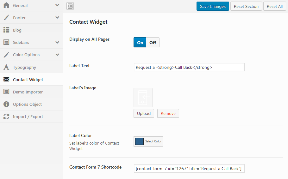Screen dimensions: 288x179
Task: Switch Display on All Pages to Off
Action: 153,43
